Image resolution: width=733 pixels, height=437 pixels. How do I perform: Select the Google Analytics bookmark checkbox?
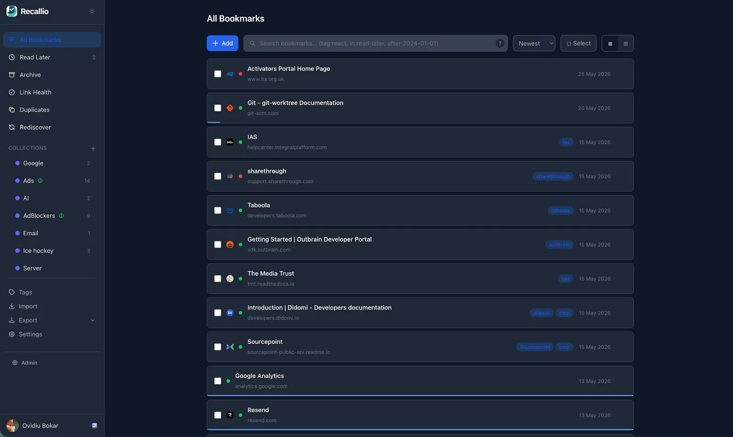point(218,381)
